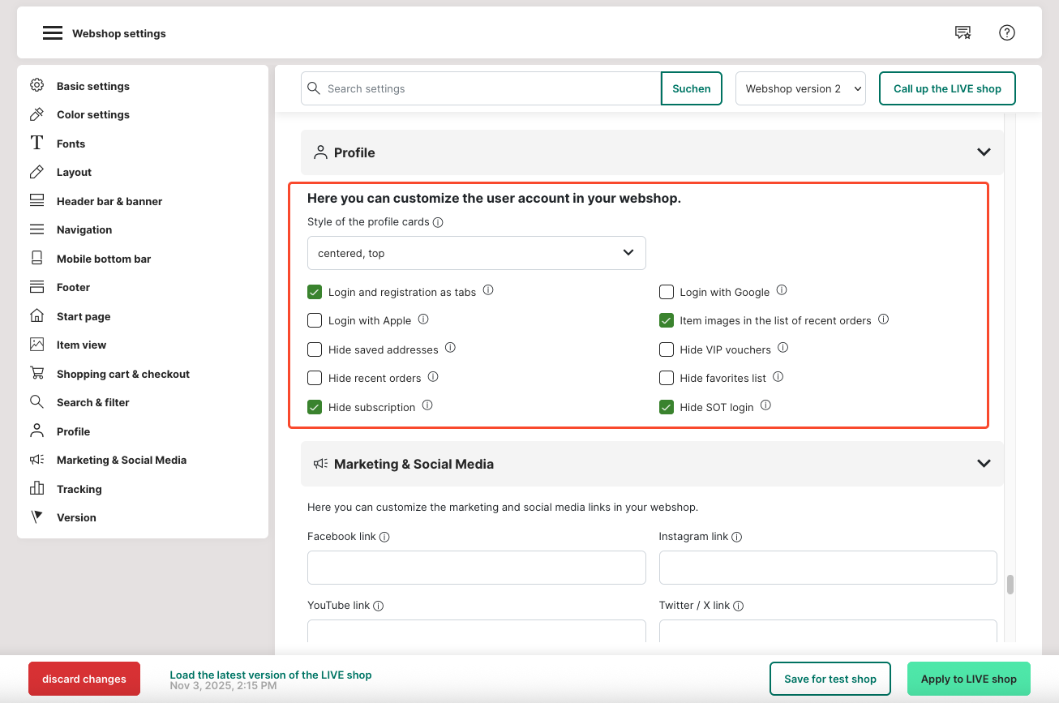Click the Tracking bar chart icon
This screenshot has height=703, width=1059.
(36, 489)
